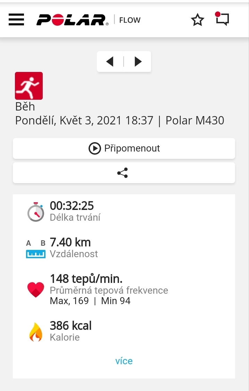
Task: Click the 386 kcal calories value
Action: tap(71, 326)
